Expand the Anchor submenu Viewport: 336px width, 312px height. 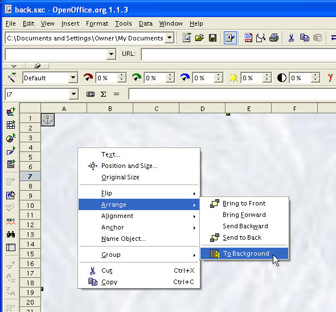pos(139,227)
